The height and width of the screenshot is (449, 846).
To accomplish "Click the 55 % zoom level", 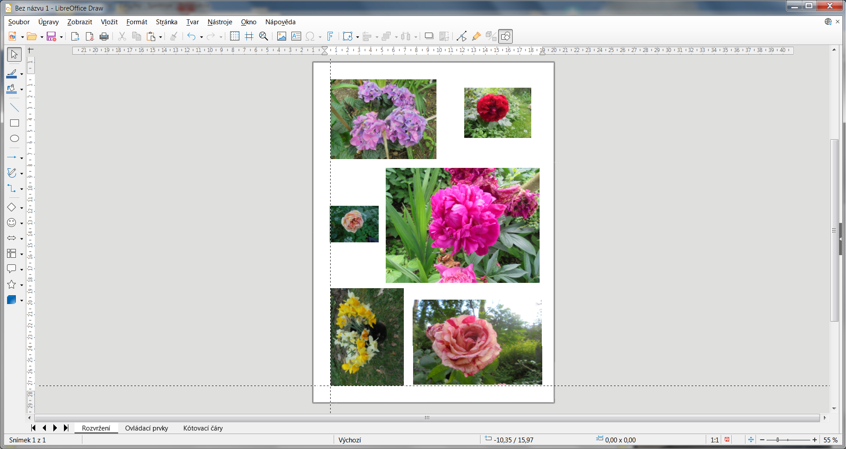I will (830, 440).
